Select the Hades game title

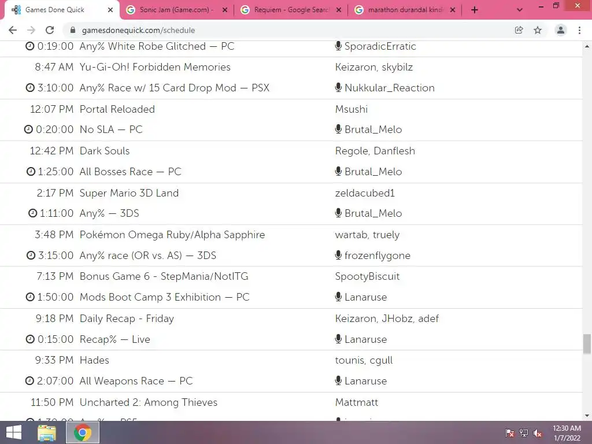click(94, 360)
